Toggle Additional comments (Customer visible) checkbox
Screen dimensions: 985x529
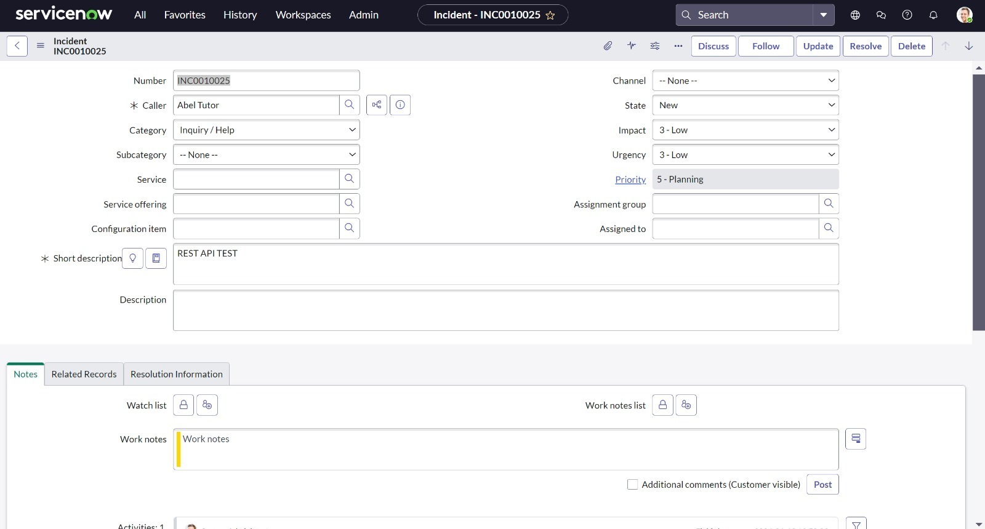632,485
